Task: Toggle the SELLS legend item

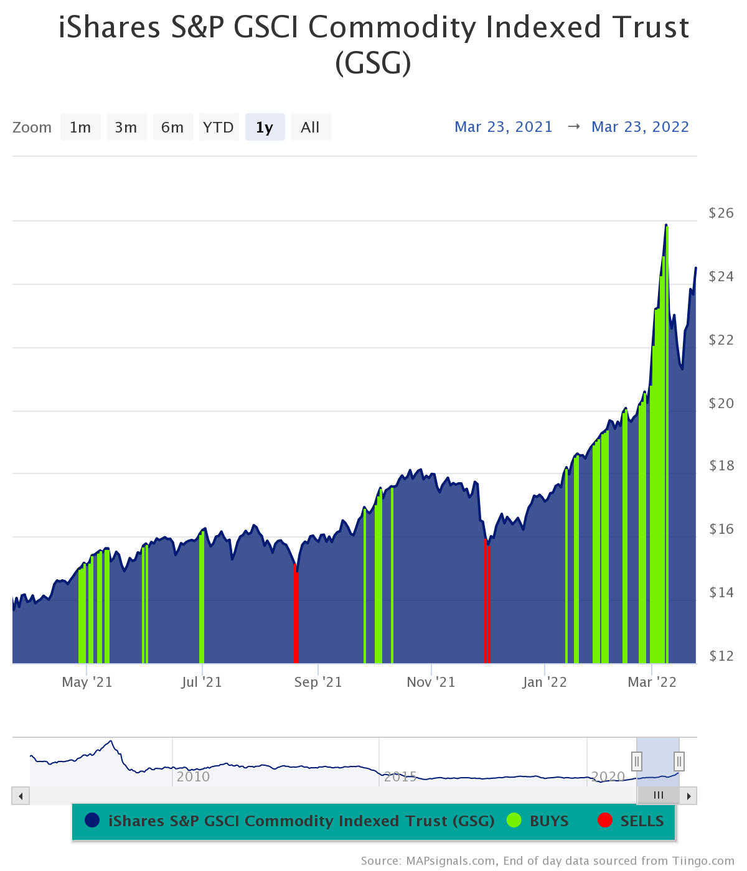Action: 631,821
